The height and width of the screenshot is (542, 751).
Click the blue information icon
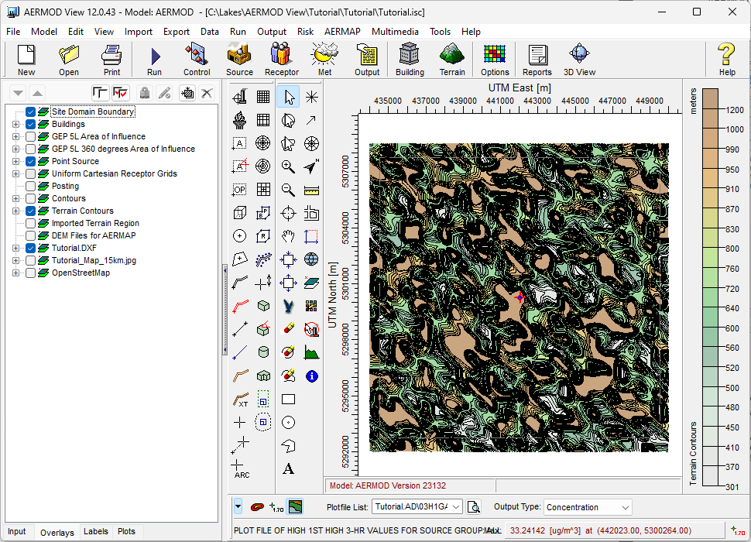[x=312, y=376]
